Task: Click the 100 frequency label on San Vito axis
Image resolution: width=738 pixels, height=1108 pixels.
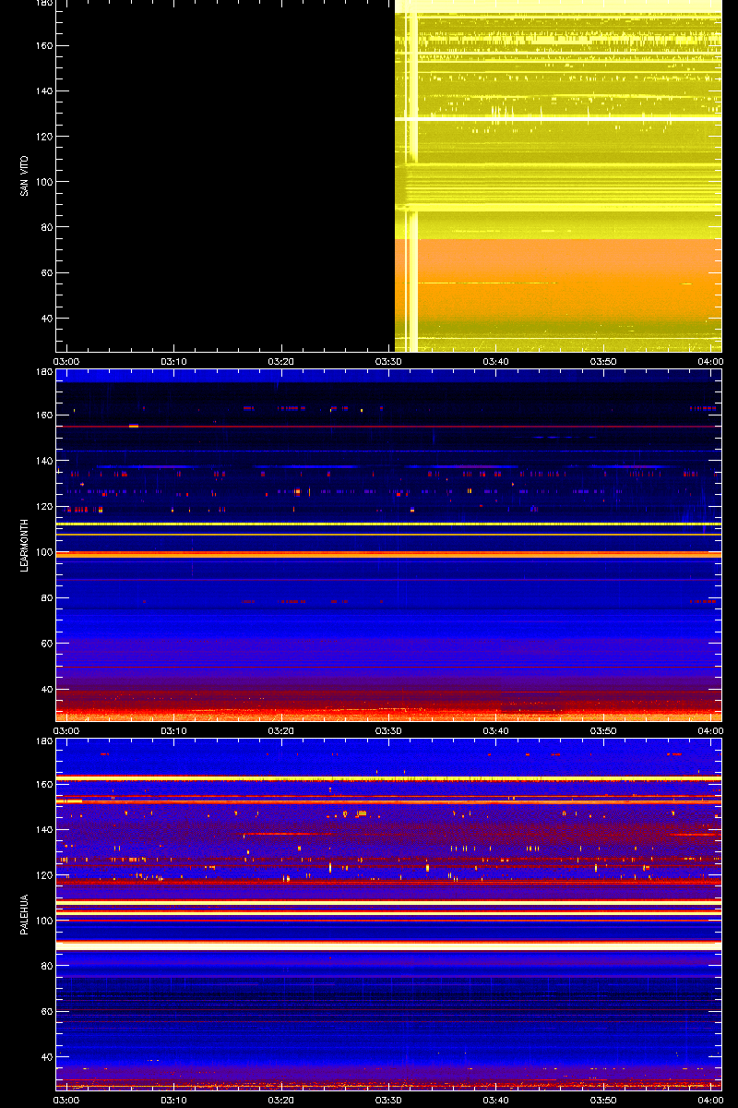Action: [43, 181]
